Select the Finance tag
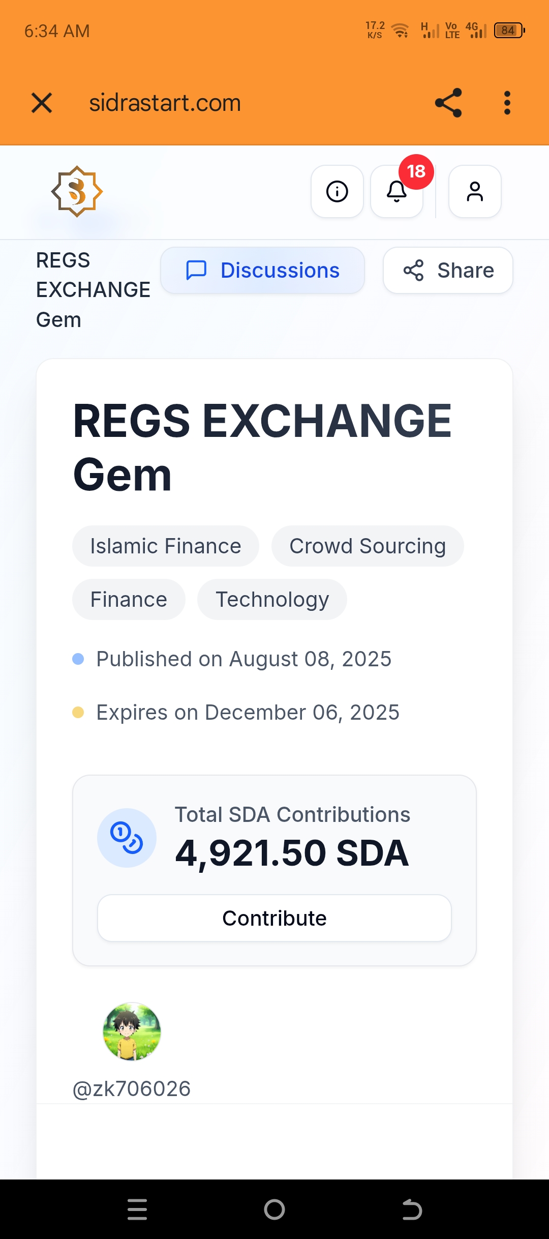The image size is (549, 1239). click(129, 600)
